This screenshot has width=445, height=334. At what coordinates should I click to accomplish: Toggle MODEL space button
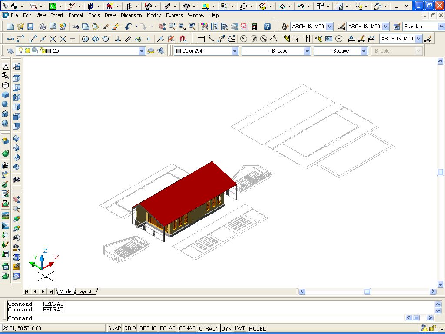tap(257, 328)
